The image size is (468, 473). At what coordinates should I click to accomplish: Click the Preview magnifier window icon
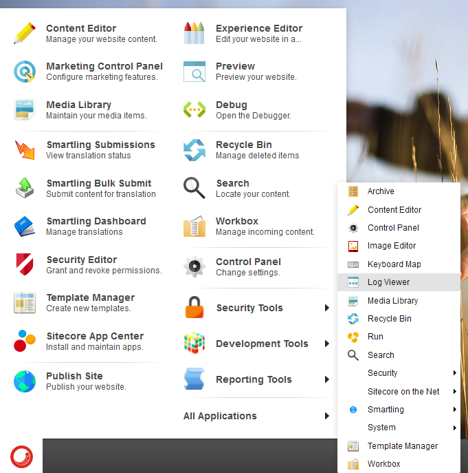point(194,72)
